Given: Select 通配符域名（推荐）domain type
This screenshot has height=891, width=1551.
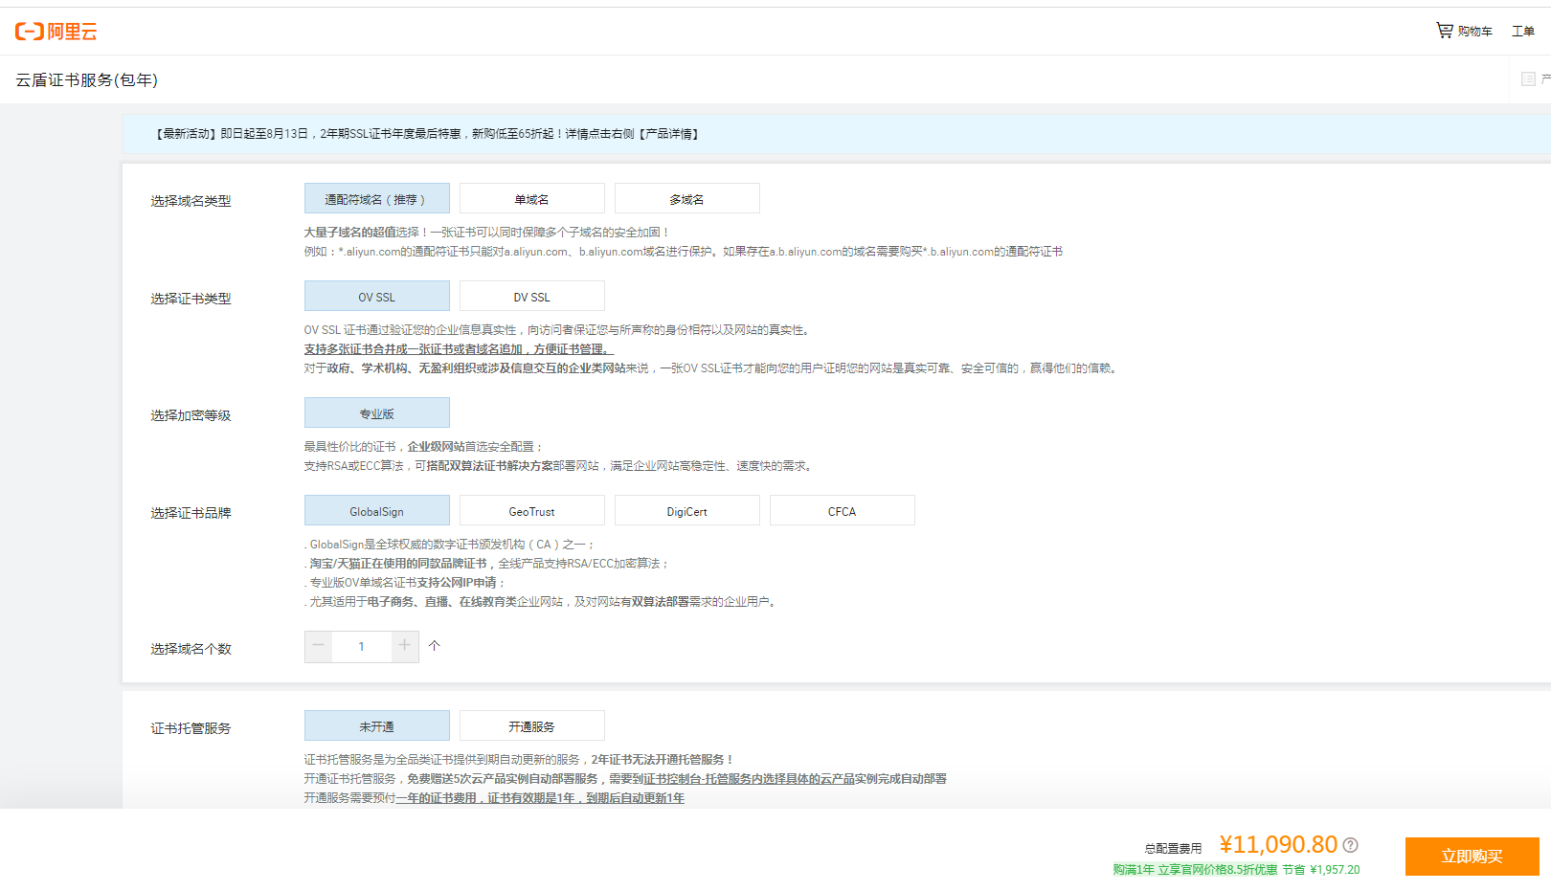Looking at the screenshot, I should 377,199.
